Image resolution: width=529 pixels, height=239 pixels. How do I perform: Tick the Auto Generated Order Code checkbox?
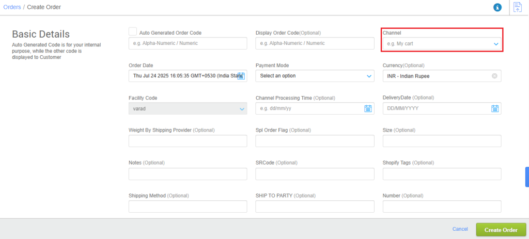click(x=133, y=31)
